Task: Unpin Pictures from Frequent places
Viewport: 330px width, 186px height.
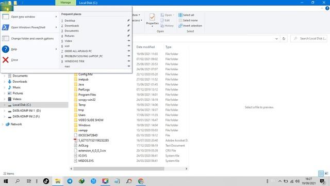Action: [x=128, y=36]
